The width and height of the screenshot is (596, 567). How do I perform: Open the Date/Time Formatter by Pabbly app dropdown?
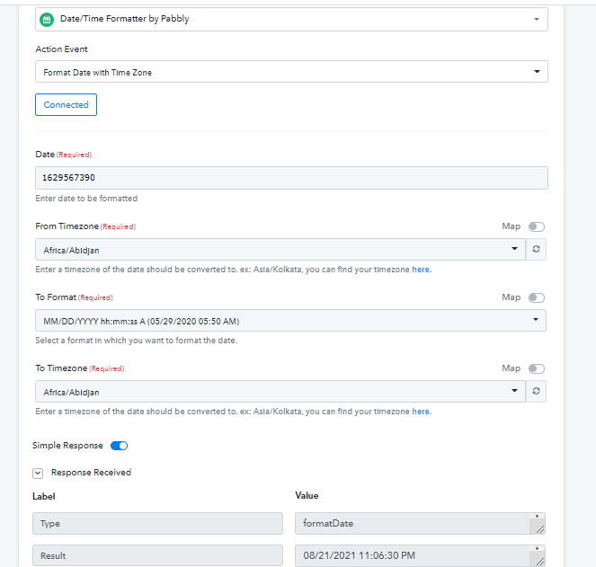point(291,19)
